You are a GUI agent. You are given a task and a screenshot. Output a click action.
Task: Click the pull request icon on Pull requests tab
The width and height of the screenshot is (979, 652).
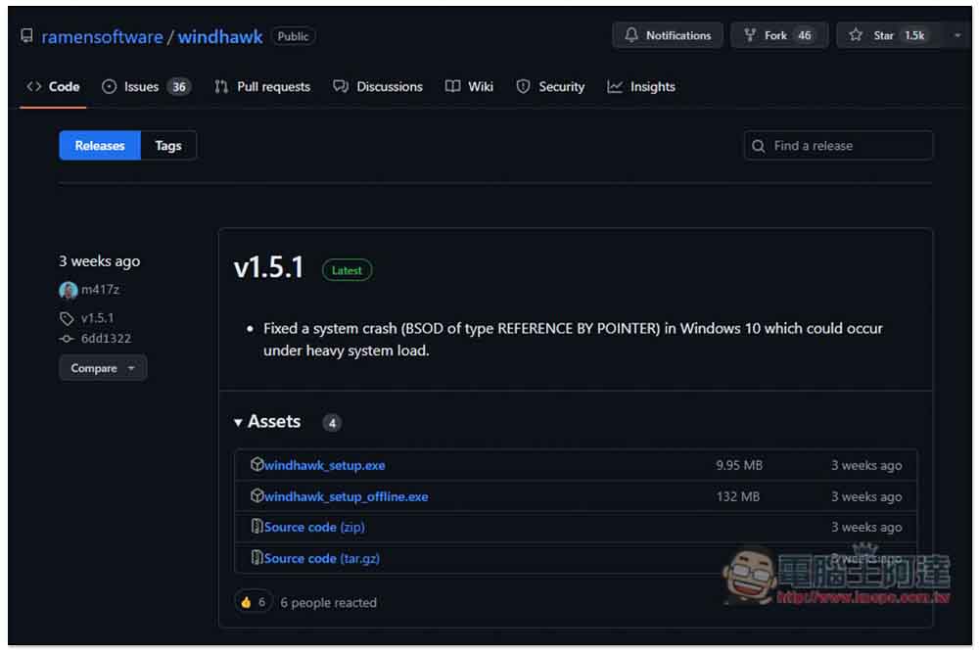221,86
